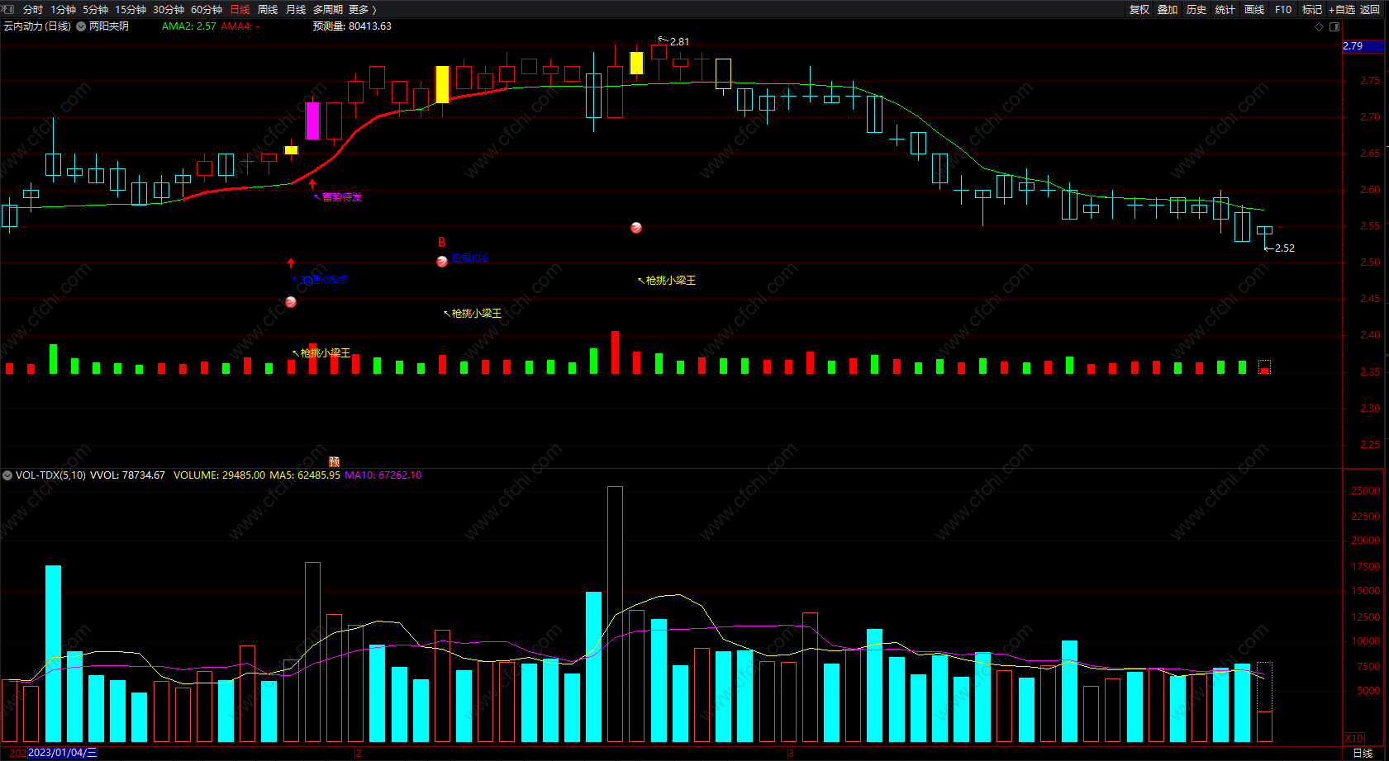
Task: Open the 画线 drawing tools
Action: [x=1254, y=9]
